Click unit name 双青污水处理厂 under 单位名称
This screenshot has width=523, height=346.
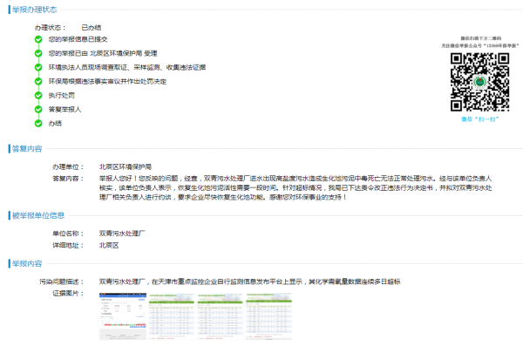tap(122, 234)
